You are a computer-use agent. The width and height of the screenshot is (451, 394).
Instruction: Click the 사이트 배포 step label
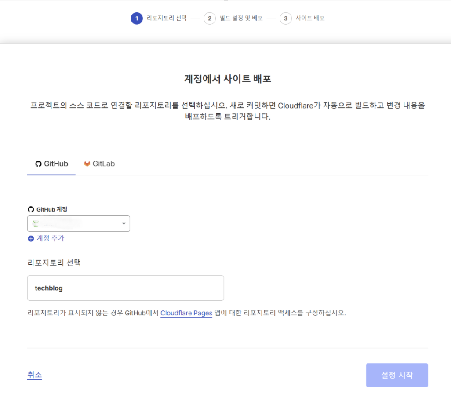(x=310, y=18)
